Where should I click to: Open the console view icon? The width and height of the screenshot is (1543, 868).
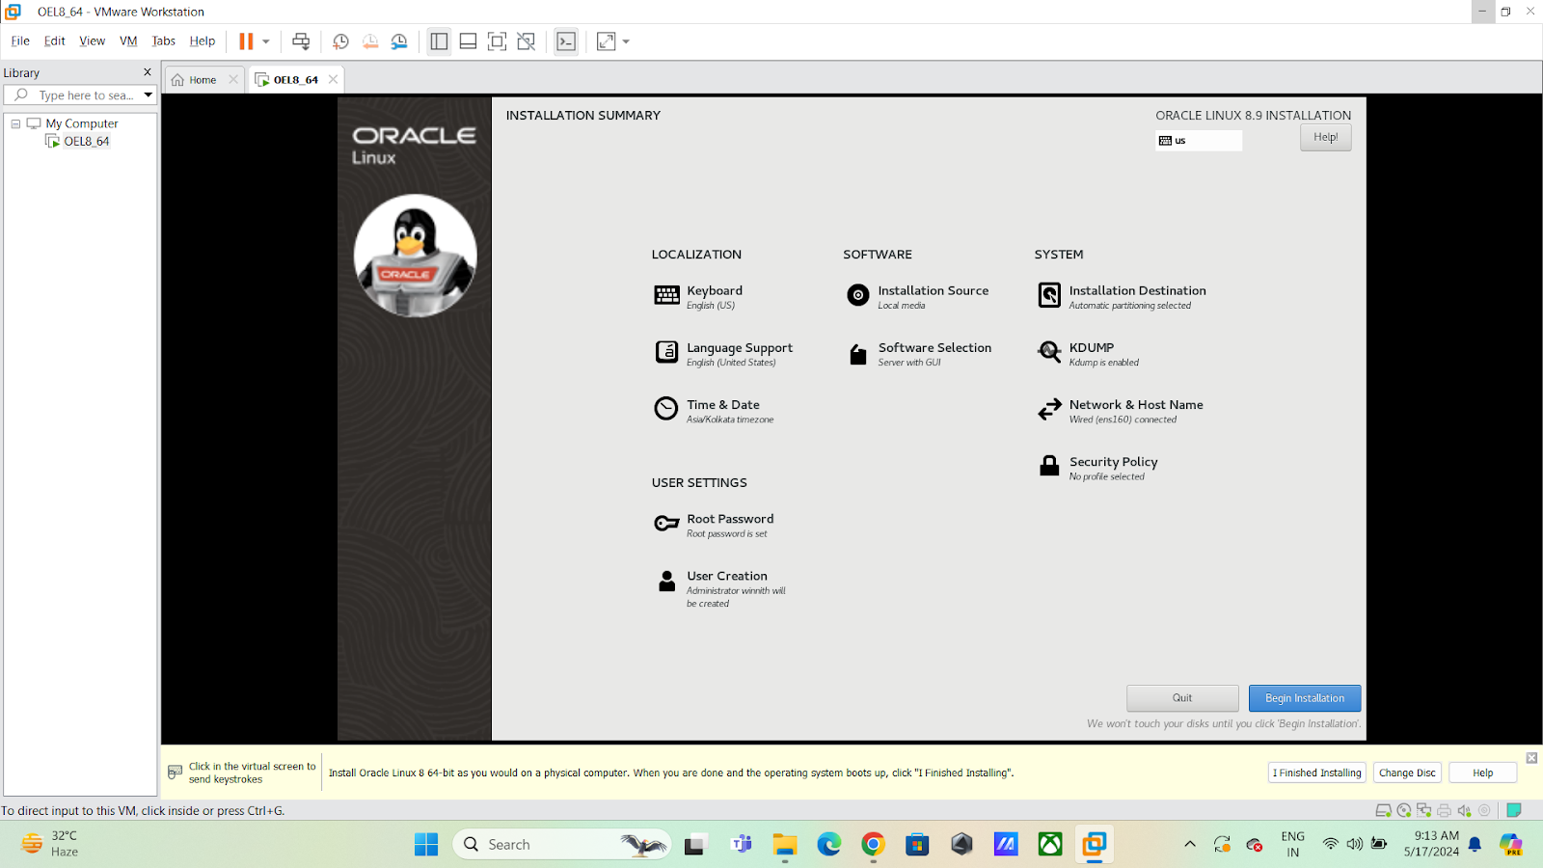(x=566, y=41)
